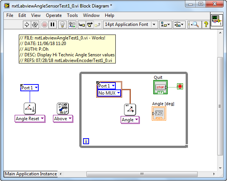The width and height of the screenshot is (227, 181).
Task: Click the Run arrow button
Action: pyautogui.click(x=27, y=24)
